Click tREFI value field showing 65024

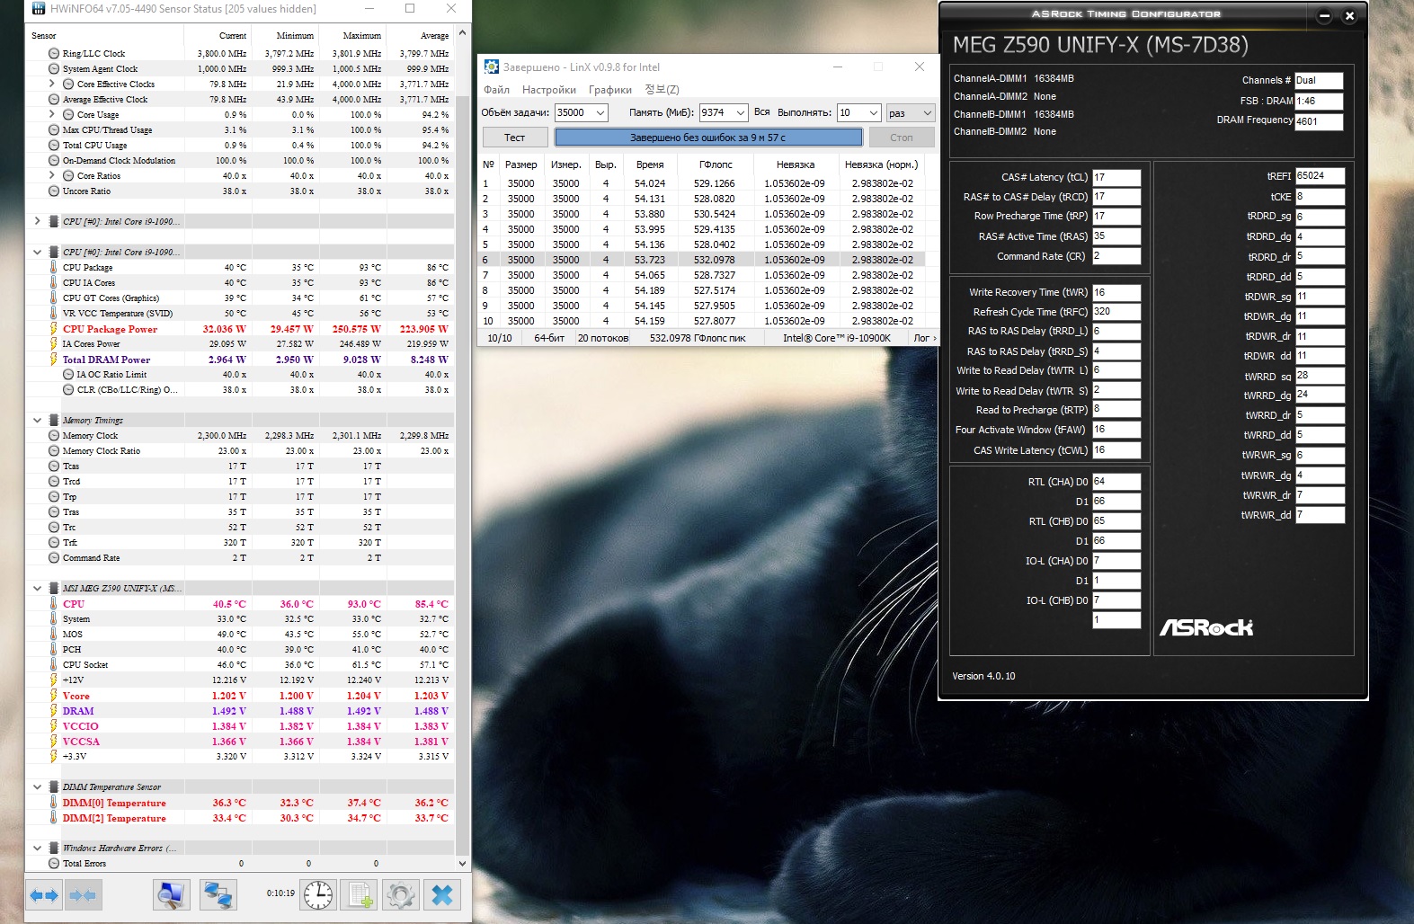tap(1320, 176)
